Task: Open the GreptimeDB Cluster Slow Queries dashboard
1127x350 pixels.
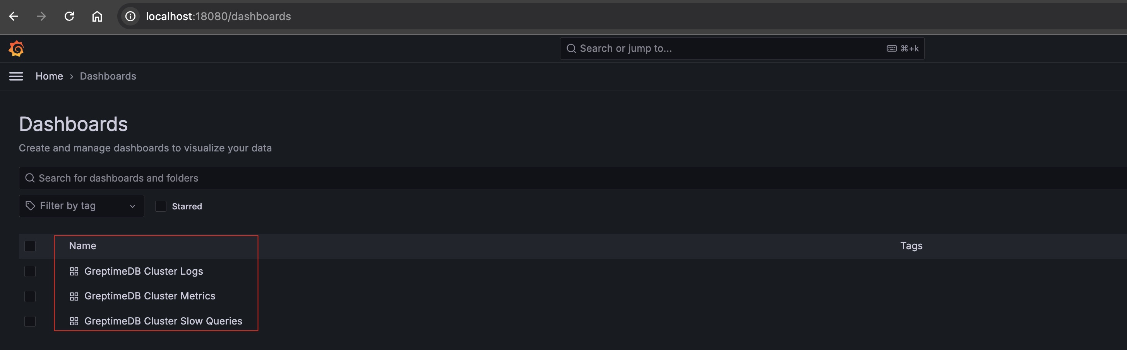Action: [164, 320]
